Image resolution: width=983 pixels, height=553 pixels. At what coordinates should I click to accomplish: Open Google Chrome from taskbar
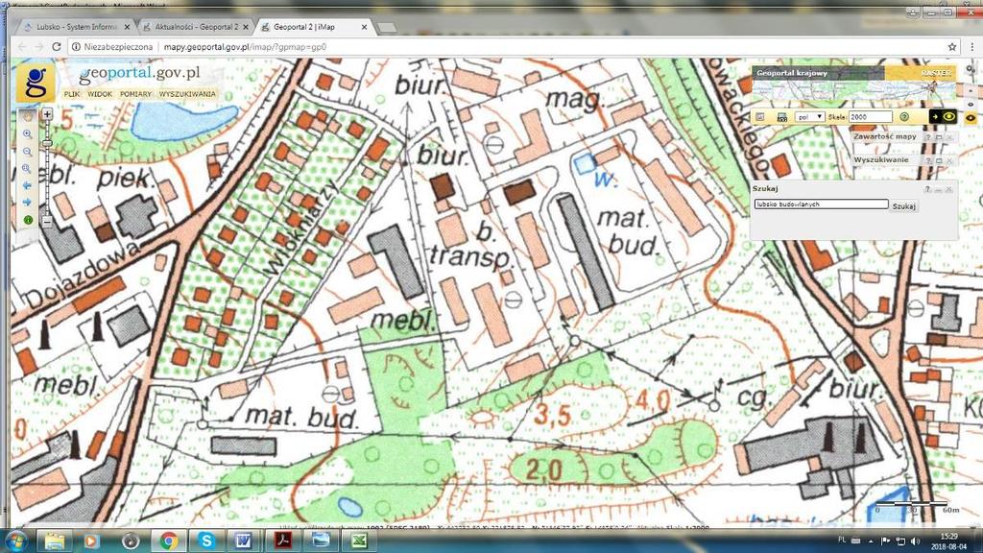tap(168, 540)
